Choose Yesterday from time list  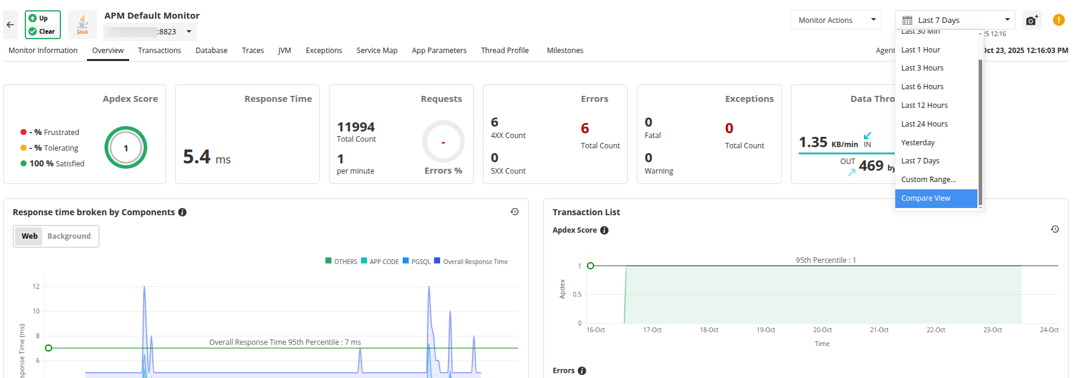pyautogui.click(x=936, y=143)
